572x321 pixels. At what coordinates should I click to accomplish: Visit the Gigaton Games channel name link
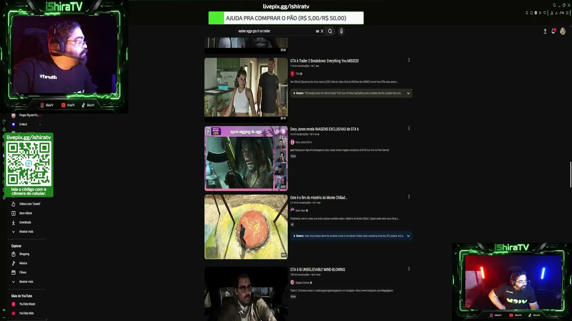[x=303, y=283]
